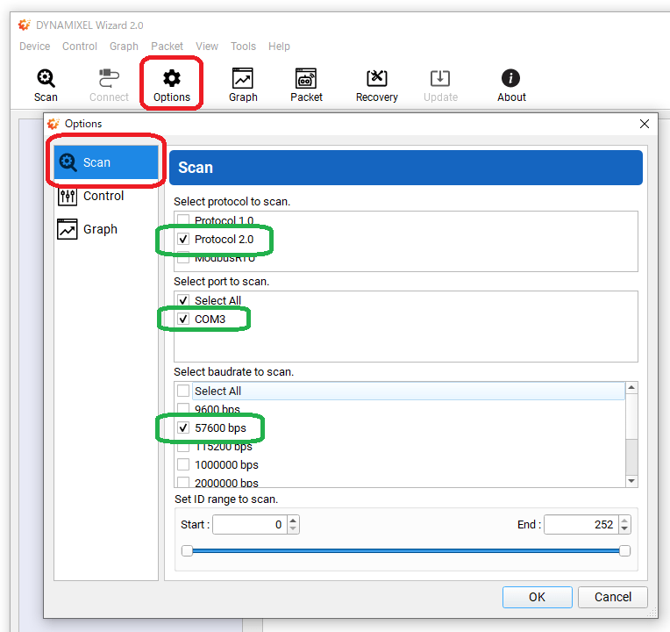Click the right ID range slider handle
The height and width of the screenshot is (632, 670).
coord(624,550)
